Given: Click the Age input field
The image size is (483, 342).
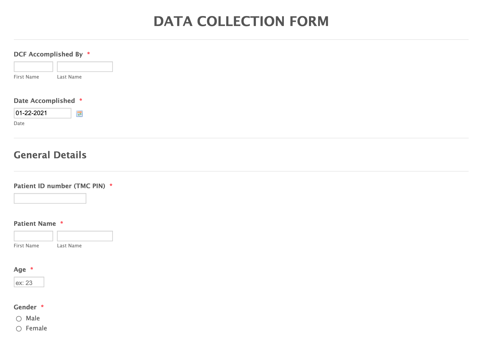Looking at the screenshot, I should (x=29, y=282).
